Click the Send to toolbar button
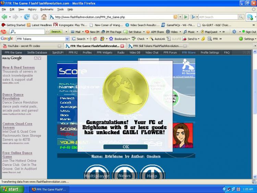This screenshot has height=193, width=257. click(190, 39)
